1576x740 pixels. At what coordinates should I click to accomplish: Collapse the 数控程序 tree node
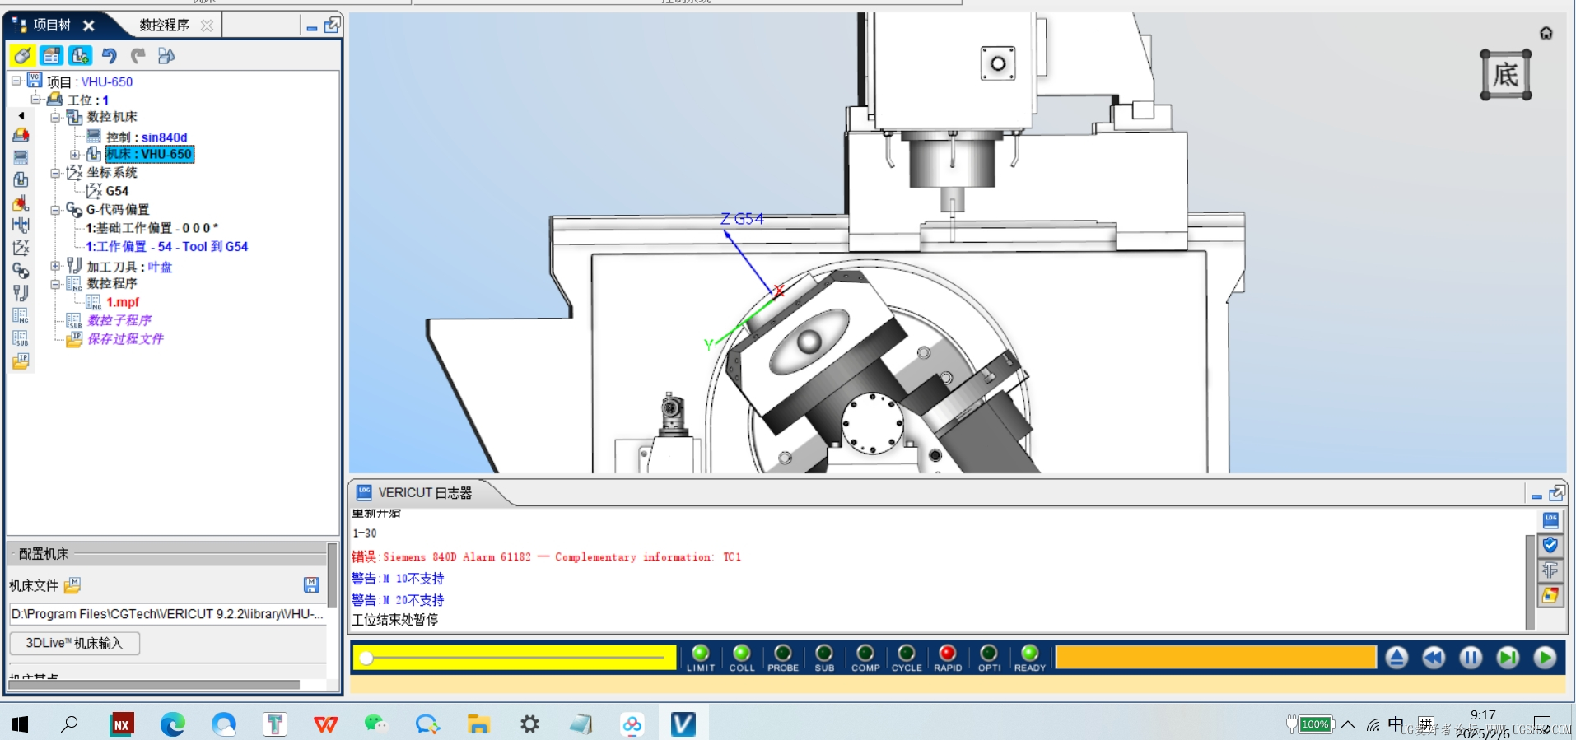55,284
